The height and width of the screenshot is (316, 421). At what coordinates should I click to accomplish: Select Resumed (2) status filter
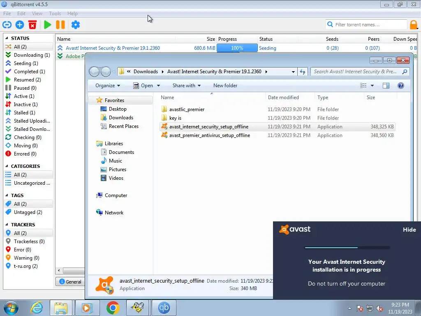coord(28,80)
